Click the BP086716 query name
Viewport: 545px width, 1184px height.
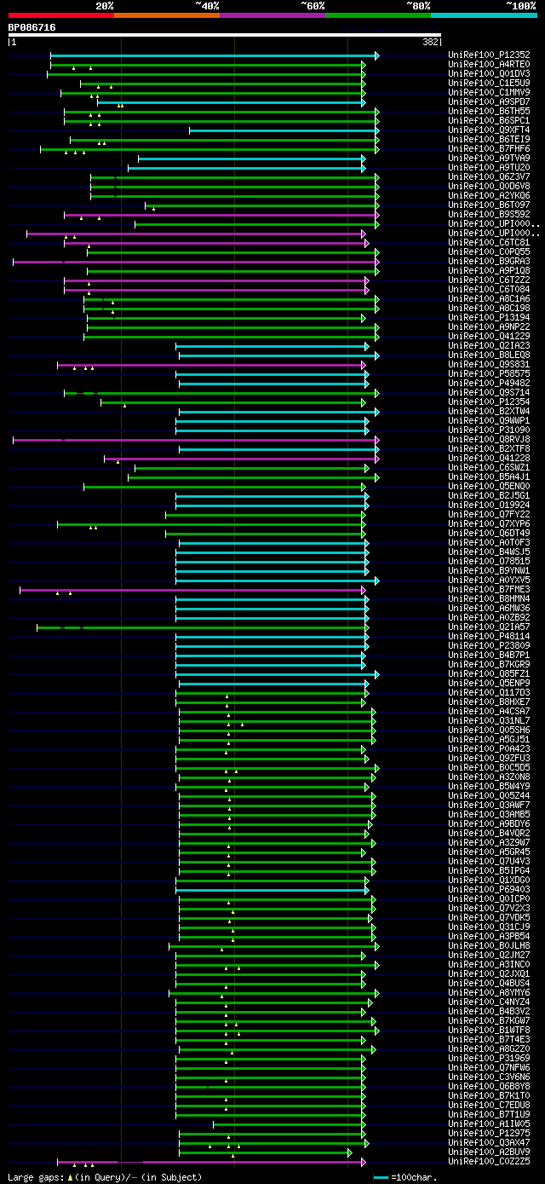tap(32, 27)
